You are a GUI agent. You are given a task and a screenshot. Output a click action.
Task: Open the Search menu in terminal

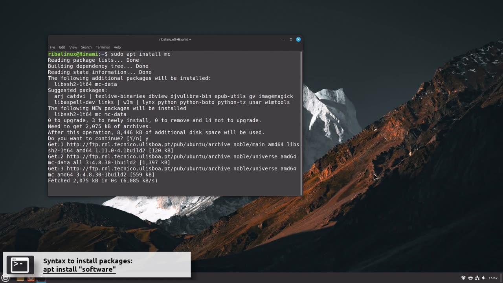86,47
